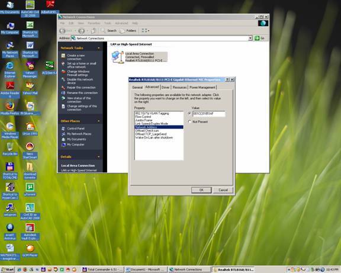The width and height of the screenshot is (341, 273).
Task: Select download torrente folder icon
Action: pyautogui.click(x=30, y=171)
